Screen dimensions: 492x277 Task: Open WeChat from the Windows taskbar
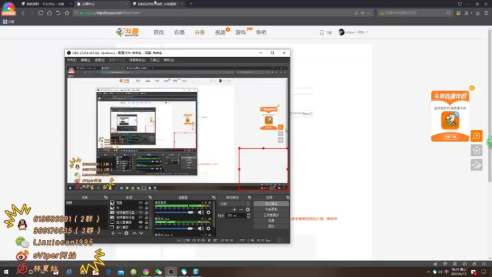pos(159,271)
